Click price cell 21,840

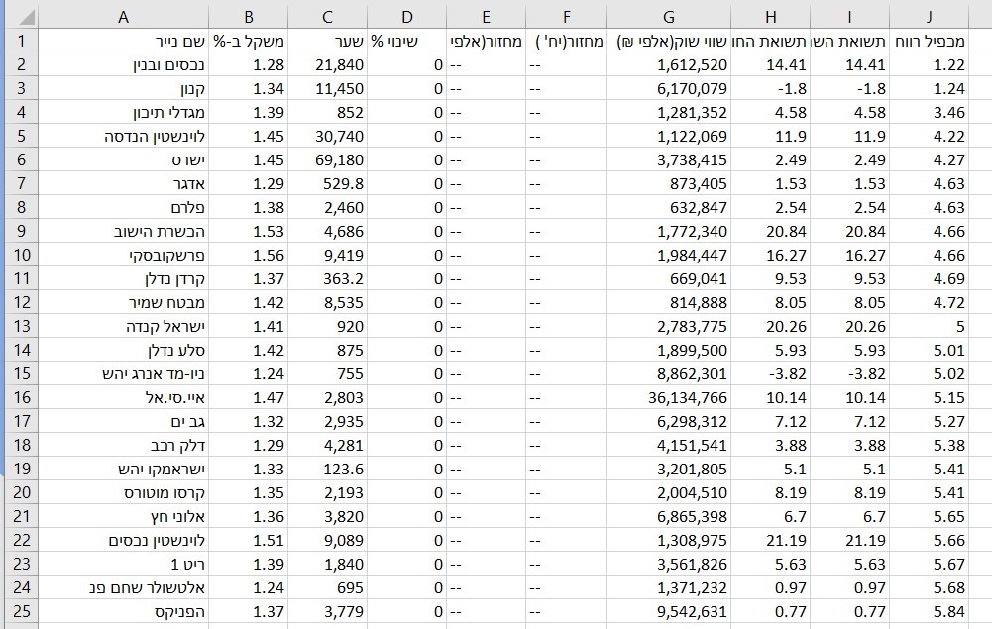327,64
